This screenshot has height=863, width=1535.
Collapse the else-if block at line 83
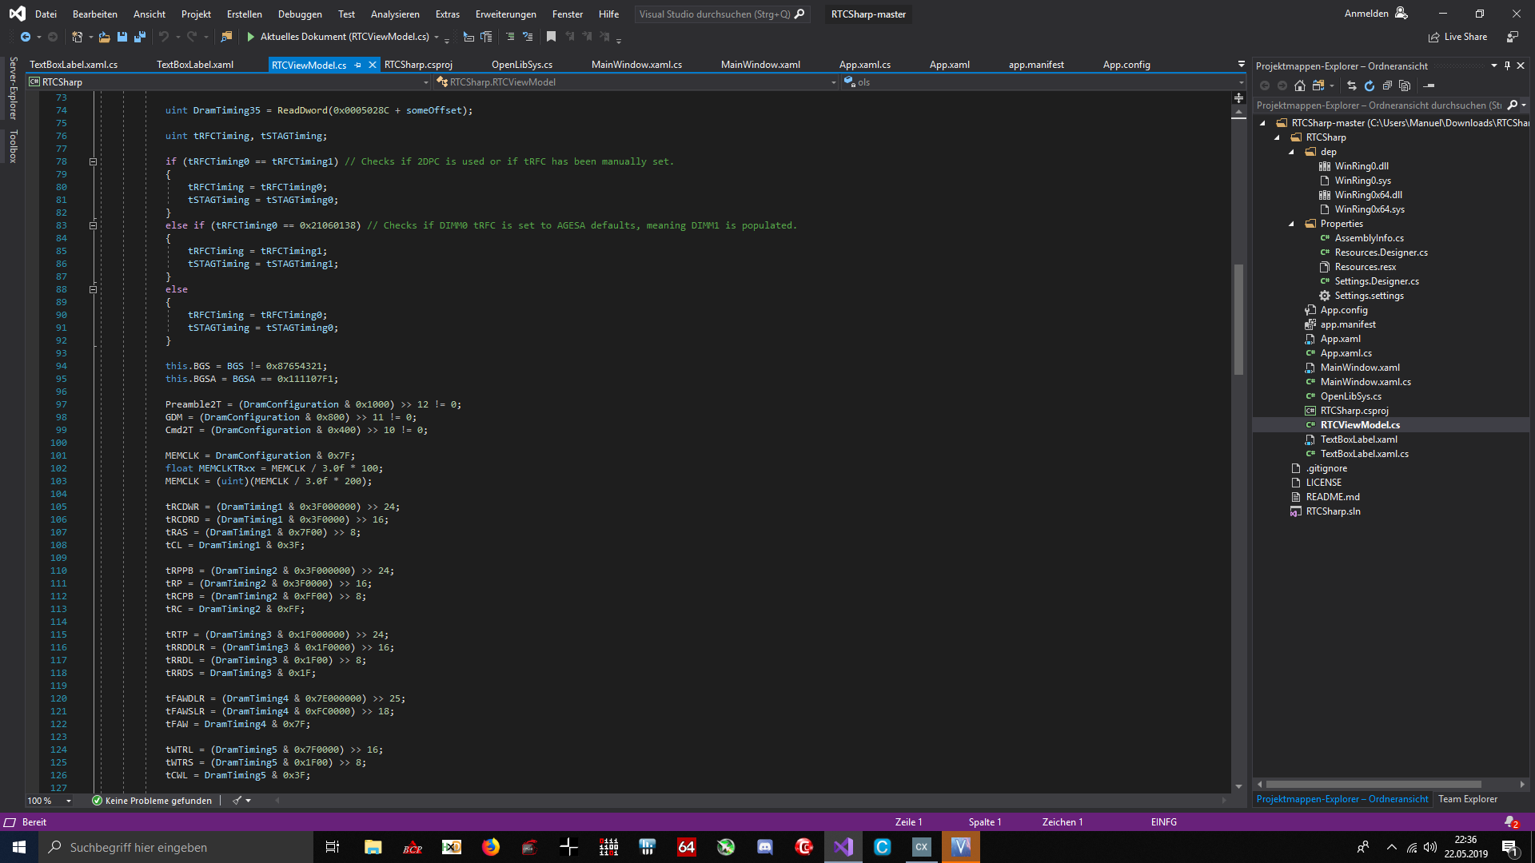click(x=93, y=225)
